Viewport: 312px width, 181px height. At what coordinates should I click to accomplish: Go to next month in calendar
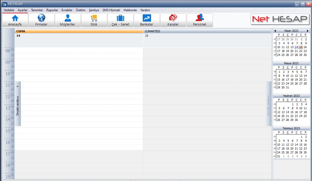tap(308, 31)
